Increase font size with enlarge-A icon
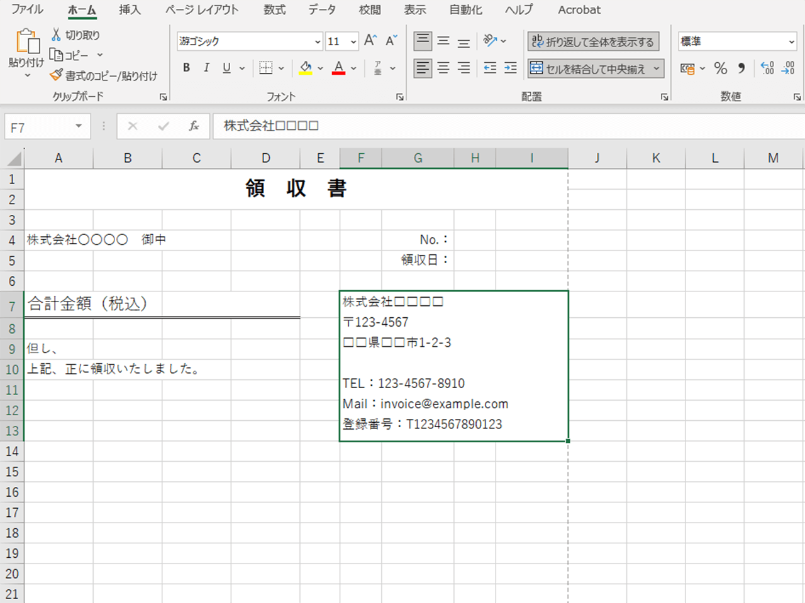The width and height of the screenshot is (805, 603). pos(370,41)
